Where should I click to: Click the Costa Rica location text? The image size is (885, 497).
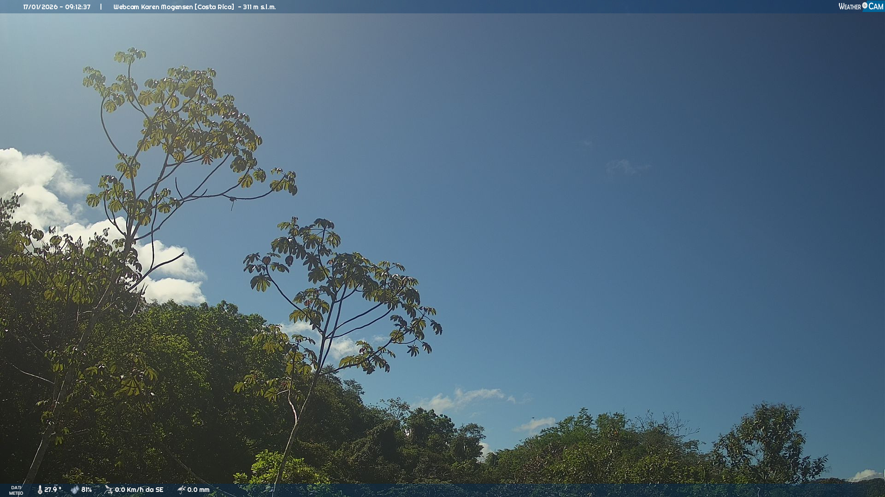(215, 7)
